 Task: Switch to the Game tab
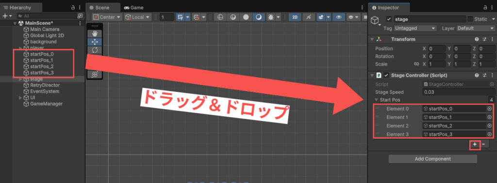[133, 8]
